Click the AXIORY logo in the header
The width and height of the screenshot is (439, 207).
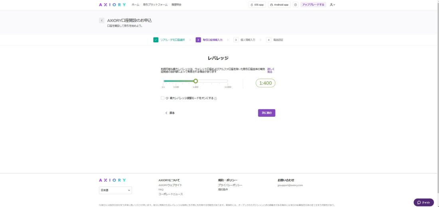coord(112,5)
